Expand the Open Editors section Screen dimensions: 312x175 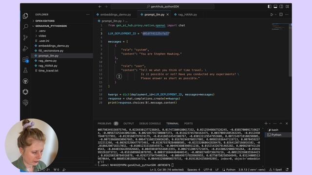tap(45, 21)
